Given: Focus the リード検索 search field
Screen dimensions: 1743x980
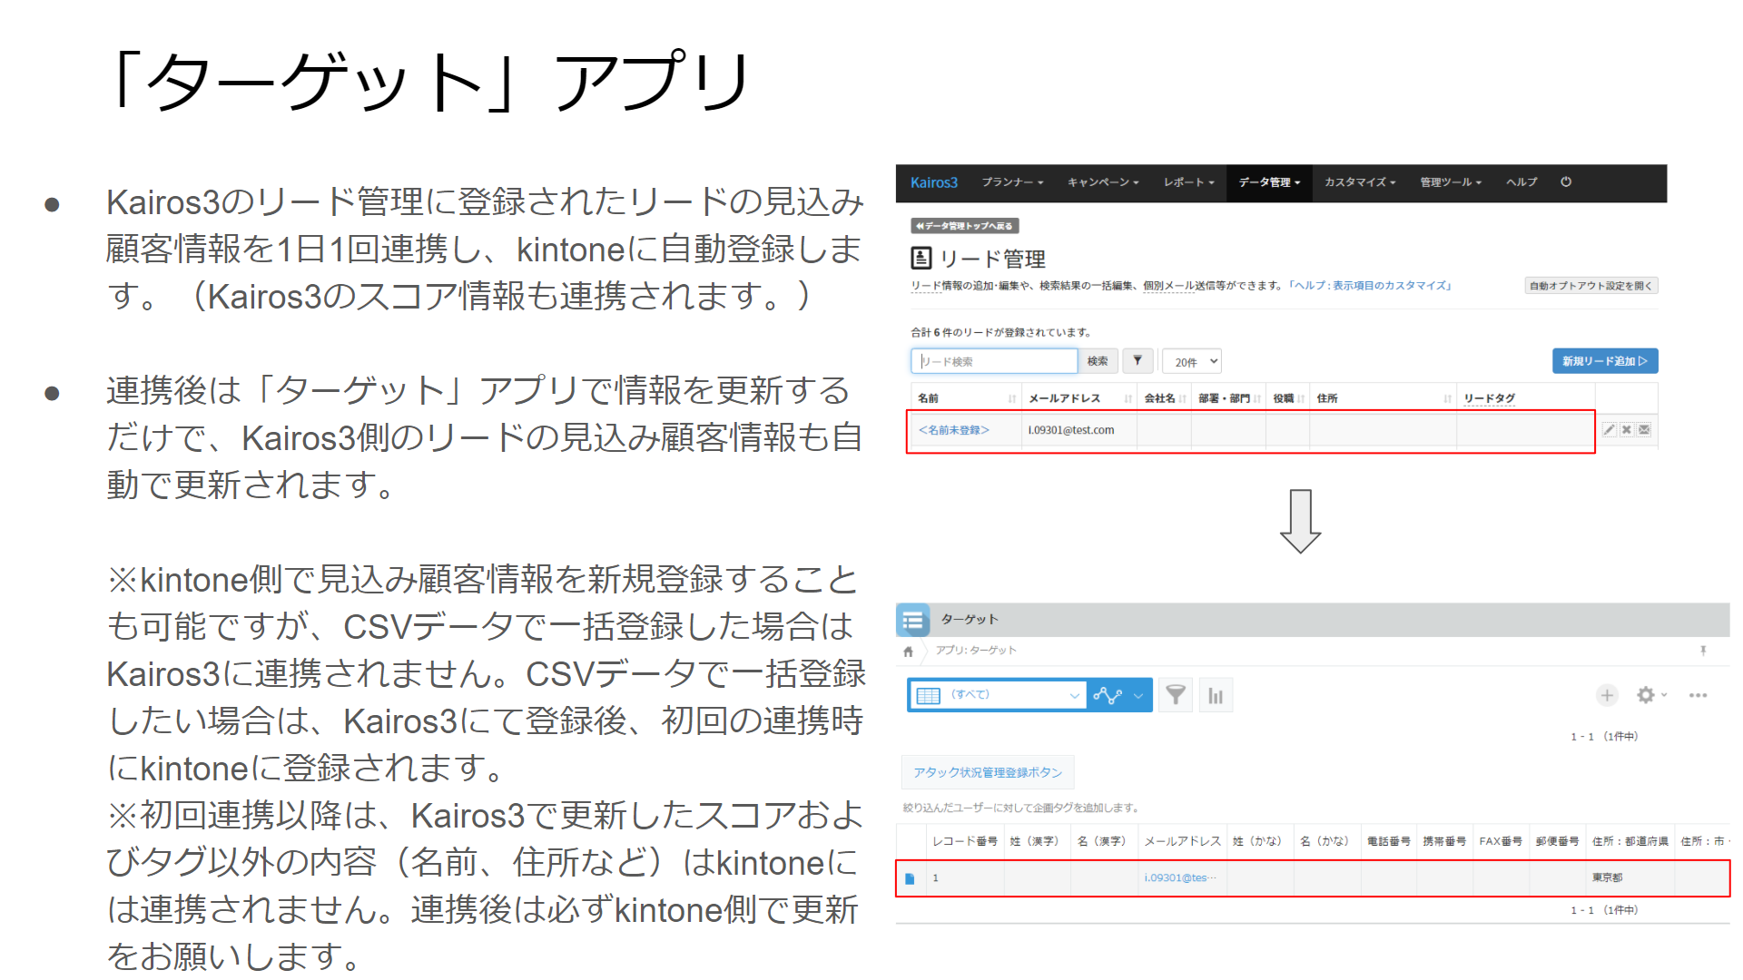Looking at the screenshot, I should pyautogui.click(x=994, y=361).
